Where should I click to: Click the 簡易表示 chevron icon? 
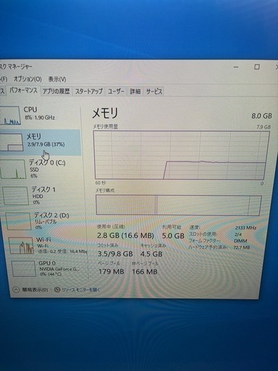[16, 289]
